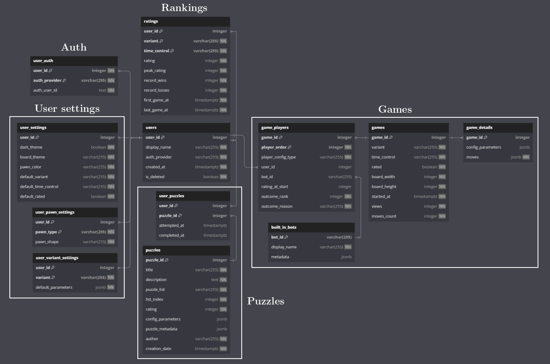Click the Puzzles group label
This screenshot has height=364, width=550.
tap(265, 301)
